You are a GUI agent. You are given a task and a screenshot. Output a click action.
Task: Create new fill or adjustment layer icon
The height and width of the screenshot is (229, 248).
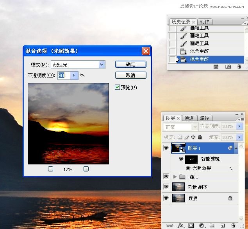(x=202, y=225)
